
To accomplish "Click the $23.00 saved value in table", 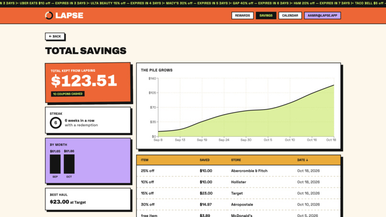I will [206, 194].
